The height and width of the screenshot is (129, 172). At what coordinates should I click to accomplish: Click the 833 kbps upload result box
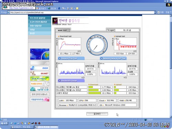120,54
